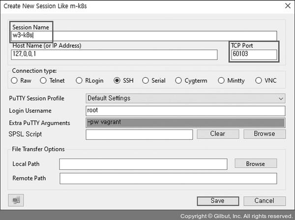Open the PuTTY Session Profile dropdown
Viewport: 295px width, 220px height.
[185, 98]
